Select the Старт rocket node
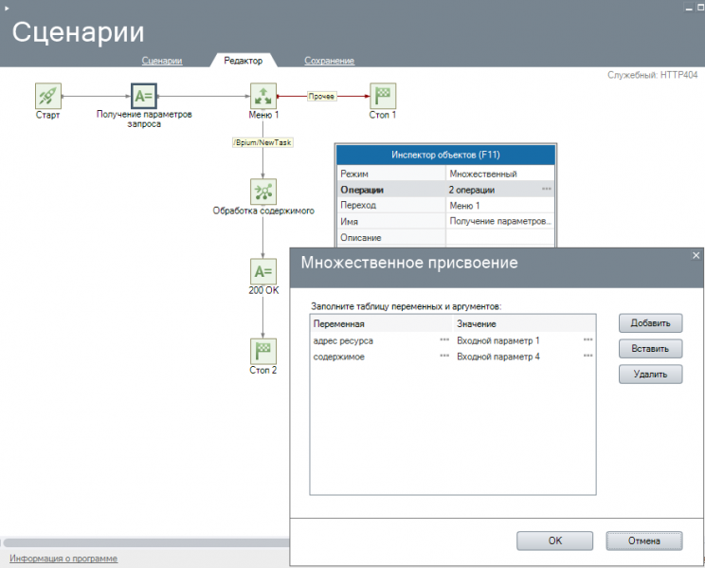This screenshot has width=705, height=568. coord(48,96)
